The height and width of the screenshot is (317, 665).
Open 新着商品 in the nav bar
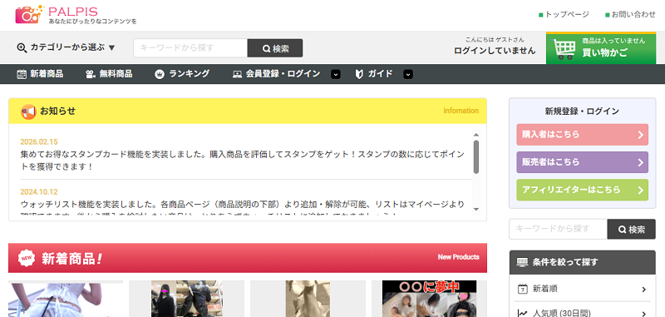point(47,74)
